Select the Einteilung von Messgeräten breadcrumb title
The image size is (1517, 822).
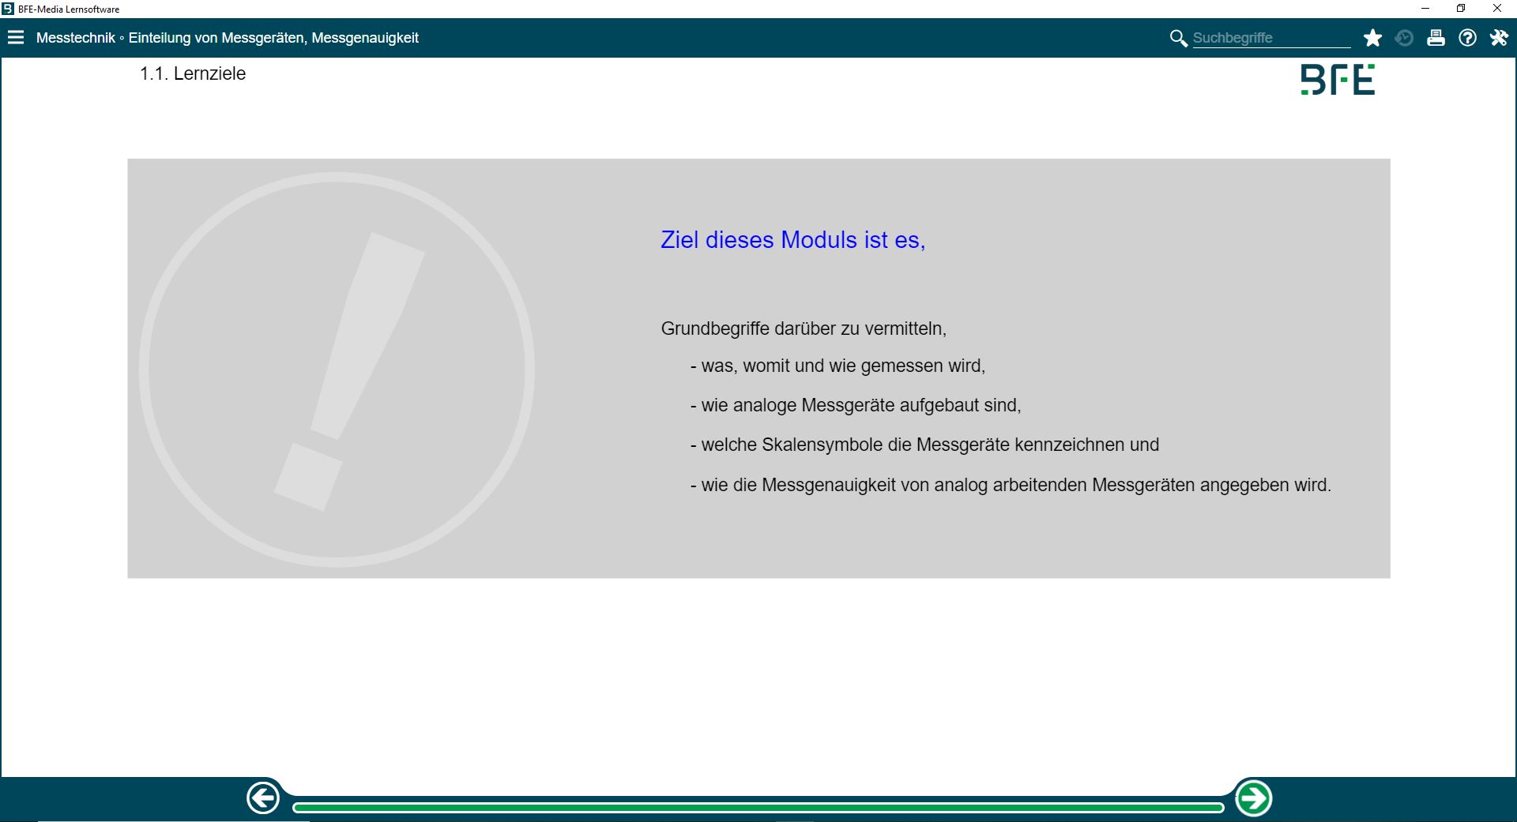coord(273,37)
